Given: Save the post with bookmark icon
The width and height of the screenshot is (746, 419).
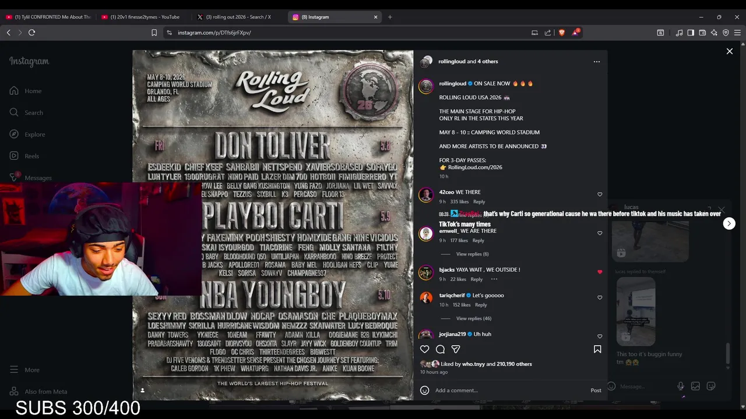Looking at the screenshot, I should (x=597, y=349).
